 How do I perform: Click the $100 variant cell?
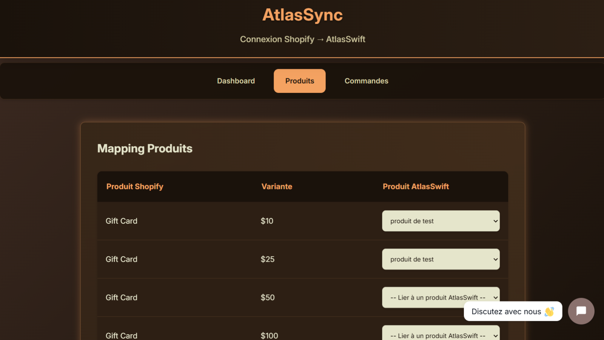269,335
